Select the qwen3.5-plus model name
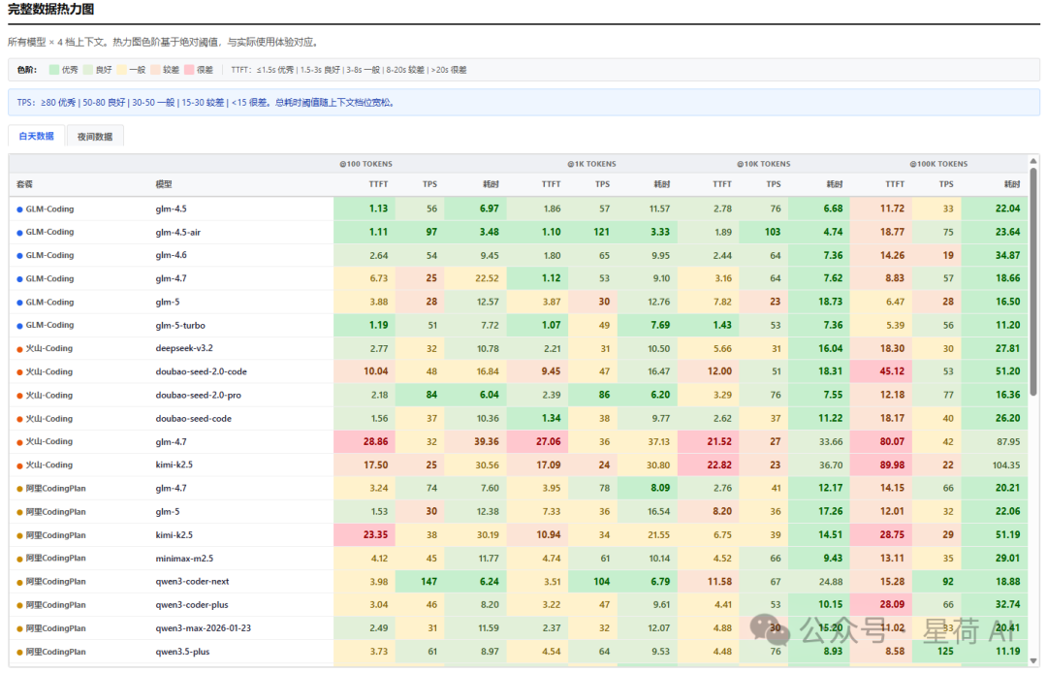The image size is (1047, 673). click(x=182, y=652)
